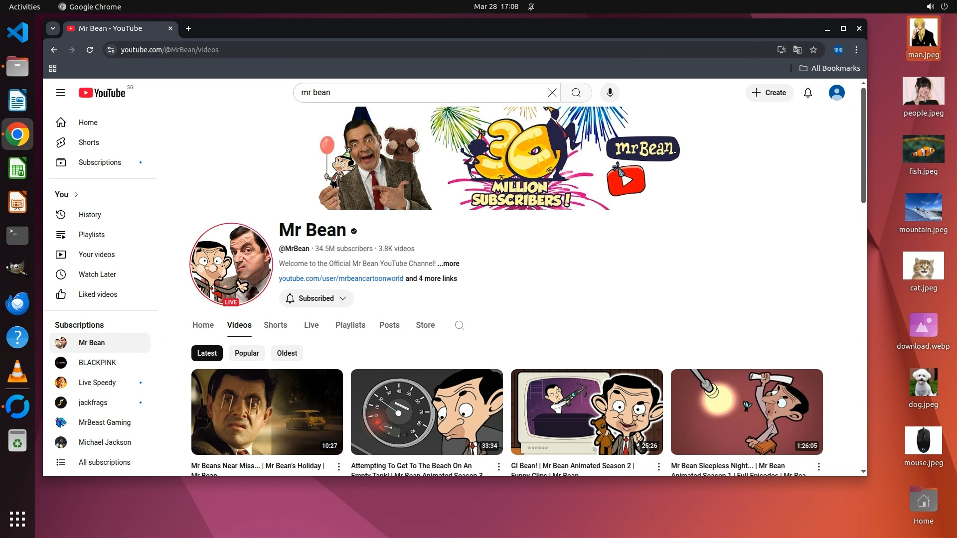
Task: Switch to the Playlists tab
Action: coord(350,325)
